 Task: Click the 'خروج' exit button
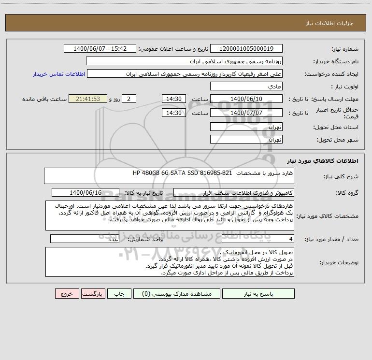point(67,293)
